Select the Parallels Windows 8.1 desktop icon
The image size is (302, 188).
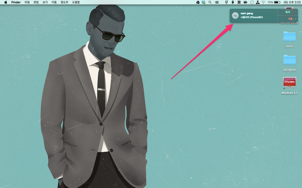pos(290,83)
